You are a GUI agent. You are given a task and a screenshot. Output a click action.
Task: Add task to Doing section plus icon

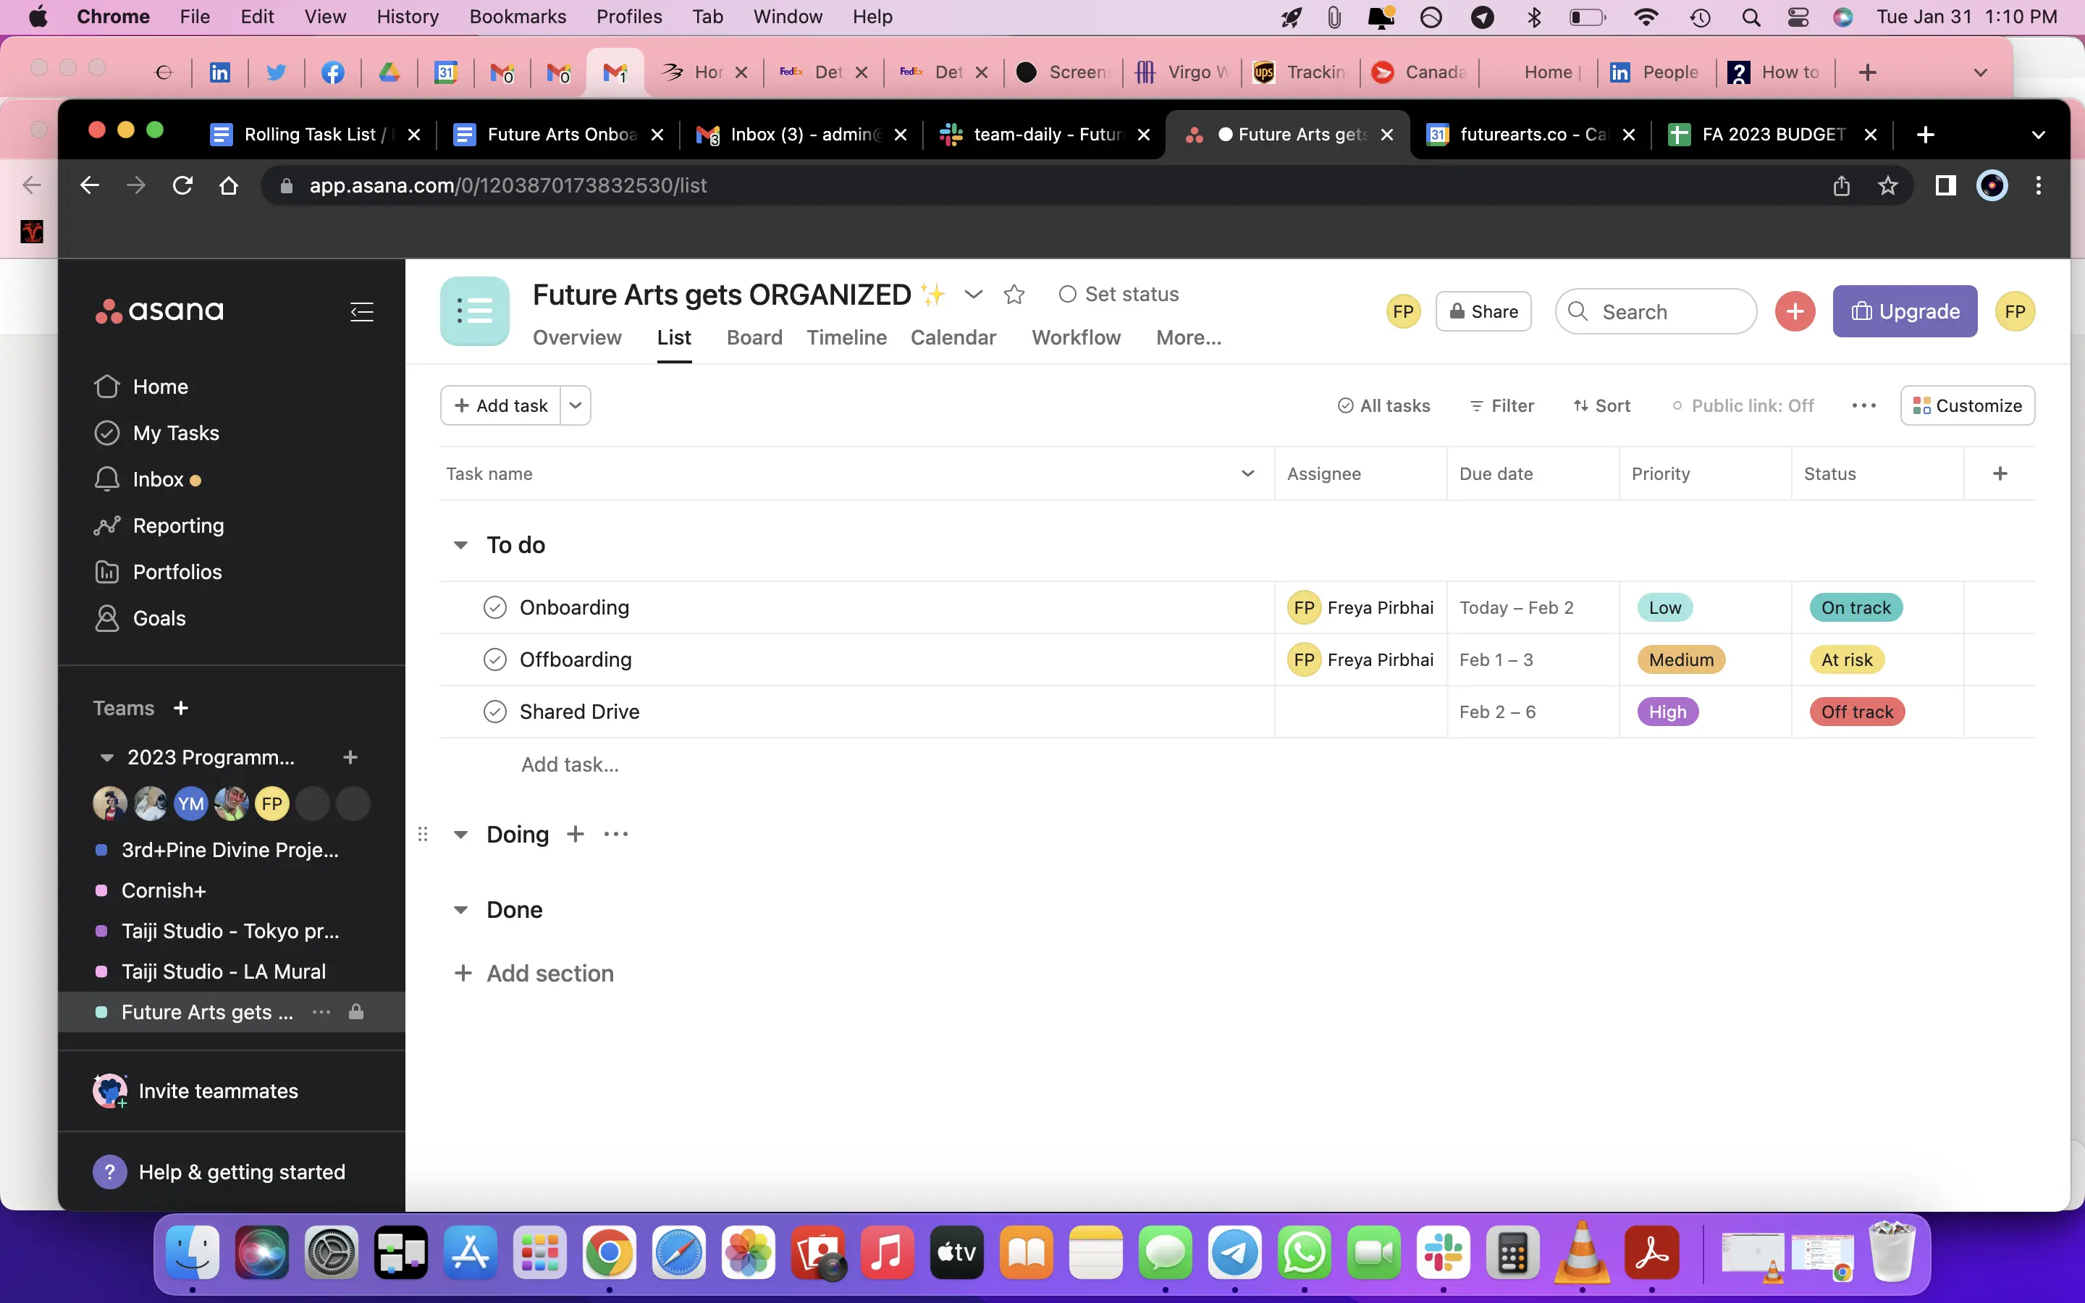576,834
